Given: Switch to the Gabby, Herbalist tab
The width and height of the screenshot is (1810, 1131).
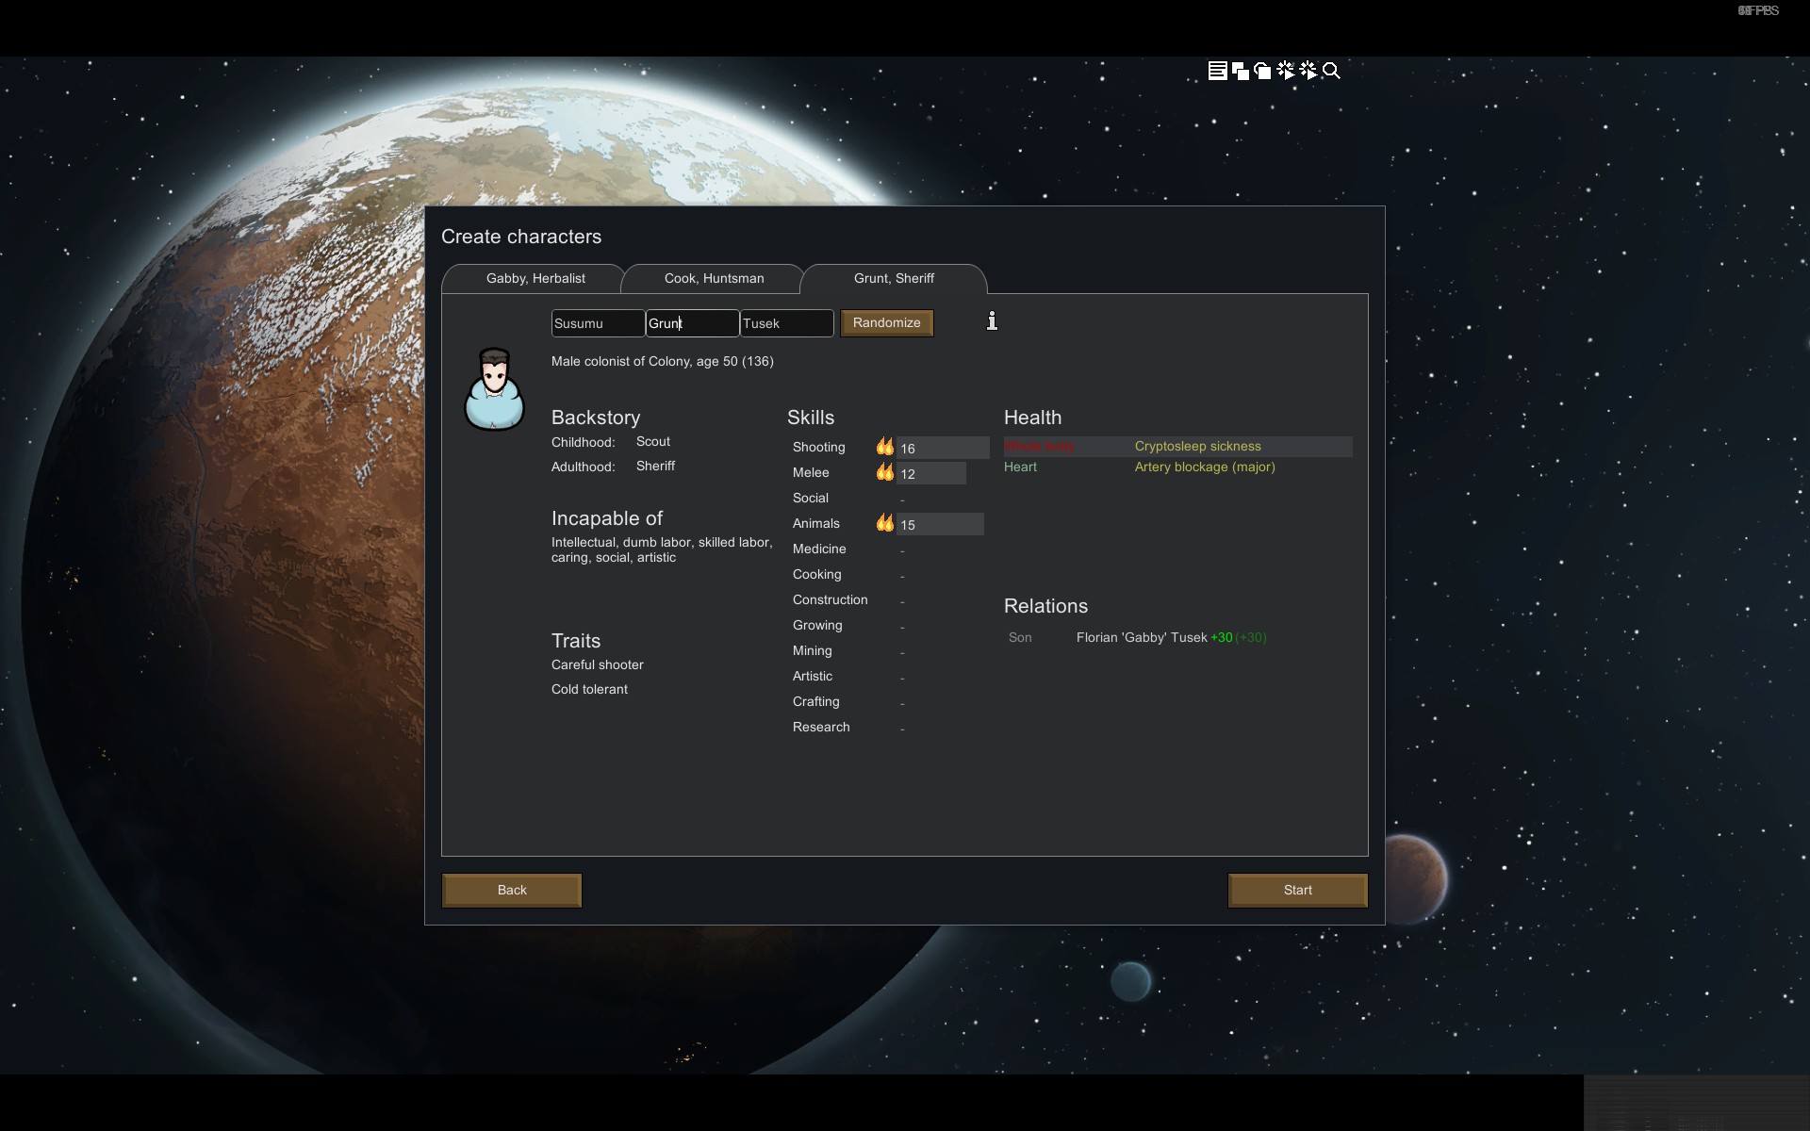Looking at the screenshot, I should click(x=535, y=278).
